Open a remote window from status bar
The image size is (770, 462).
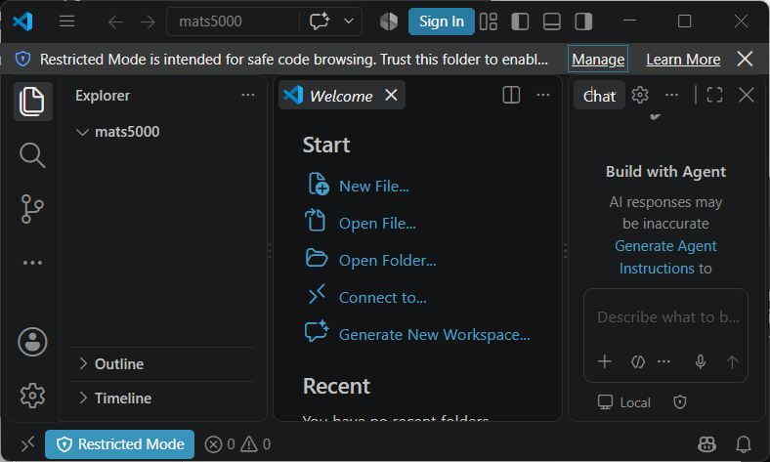point(28,443)
